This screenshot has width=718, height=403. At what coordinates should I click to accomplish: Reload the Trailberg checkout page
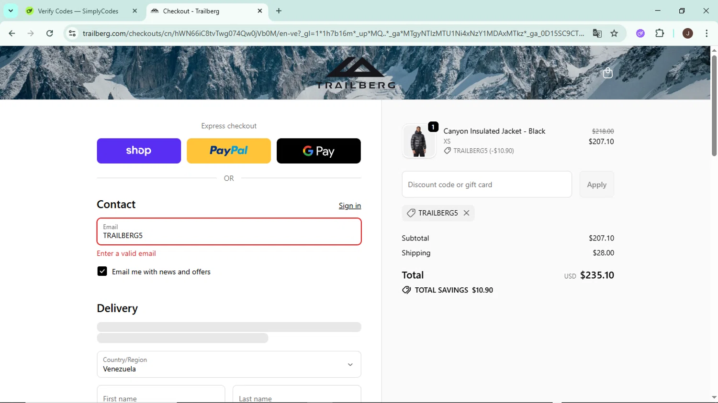coord(50,33)
